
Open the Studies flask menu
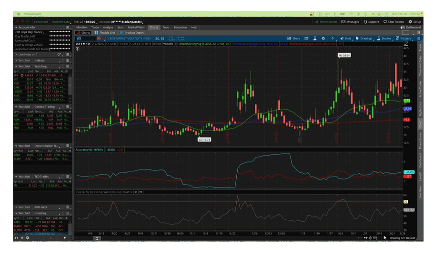coord(384,38)
